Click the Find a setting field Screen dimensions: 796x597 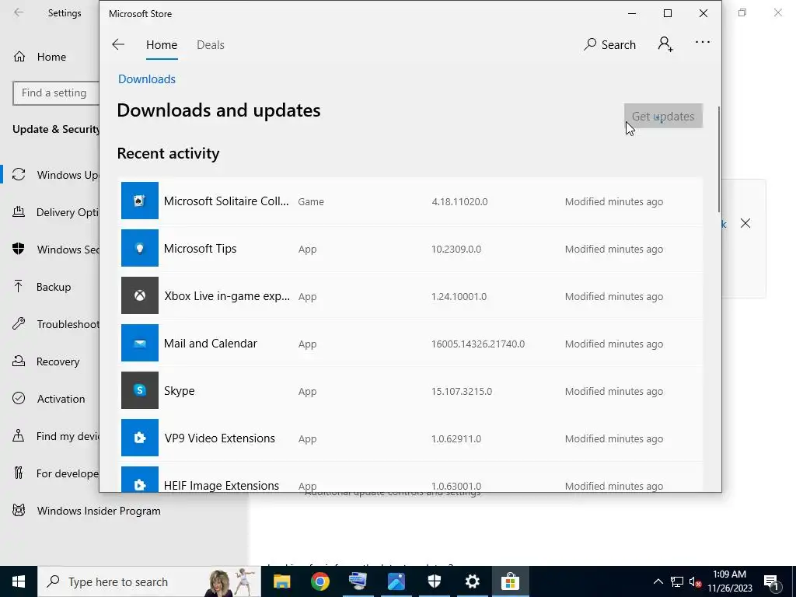[56, 93]
